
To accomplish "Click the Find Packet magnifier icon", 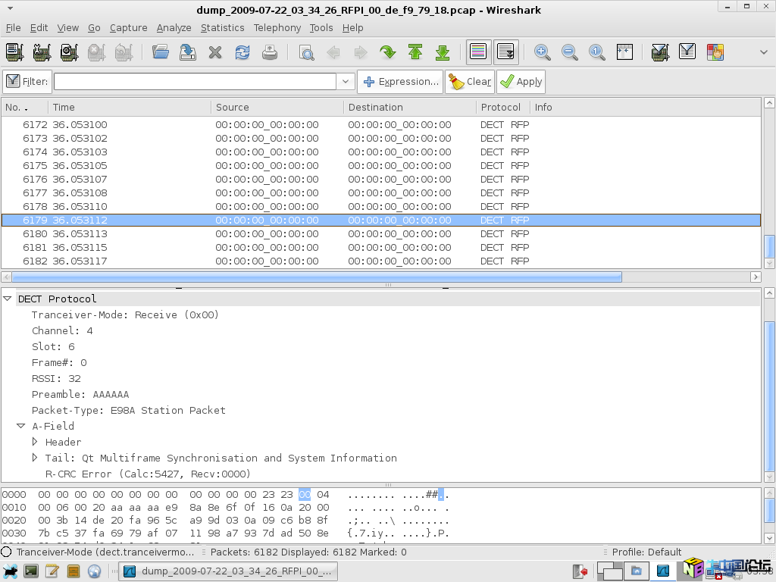I will pos(306,52).
